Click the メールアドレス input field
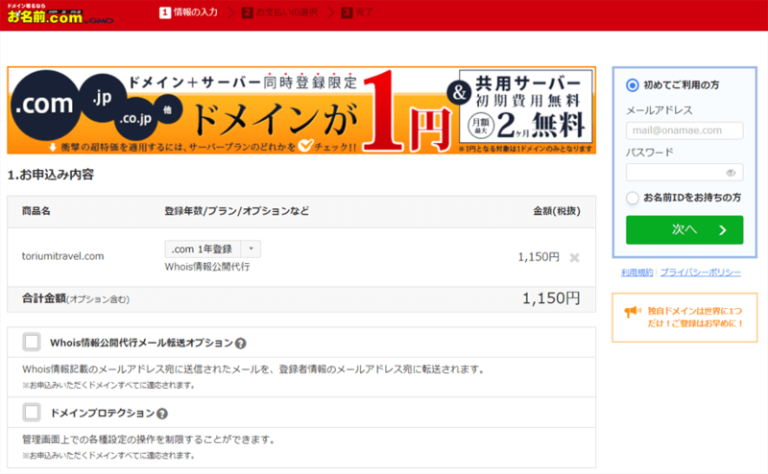This screenshot has height=474, width=768. pyautogui.click(x=684, y=130)
